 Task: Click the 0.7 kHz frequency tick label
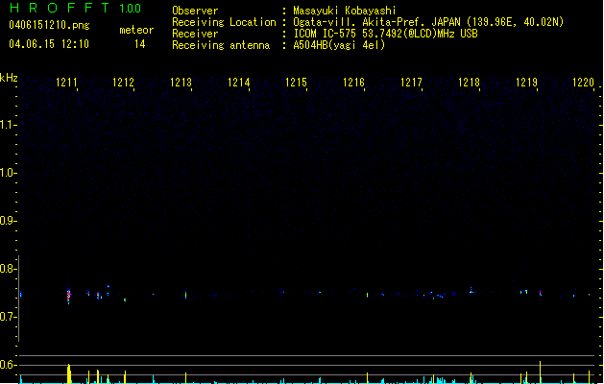(x=9, y=317)
